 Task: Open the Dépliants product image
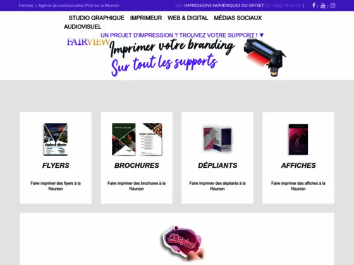(x=217, y=139)
